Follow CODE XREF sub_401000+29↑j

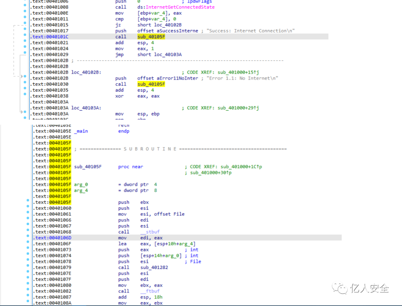223,108
